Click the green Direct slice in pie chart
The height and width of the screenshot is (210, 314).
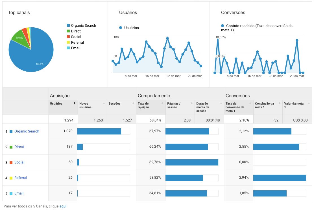click(21, 39)
